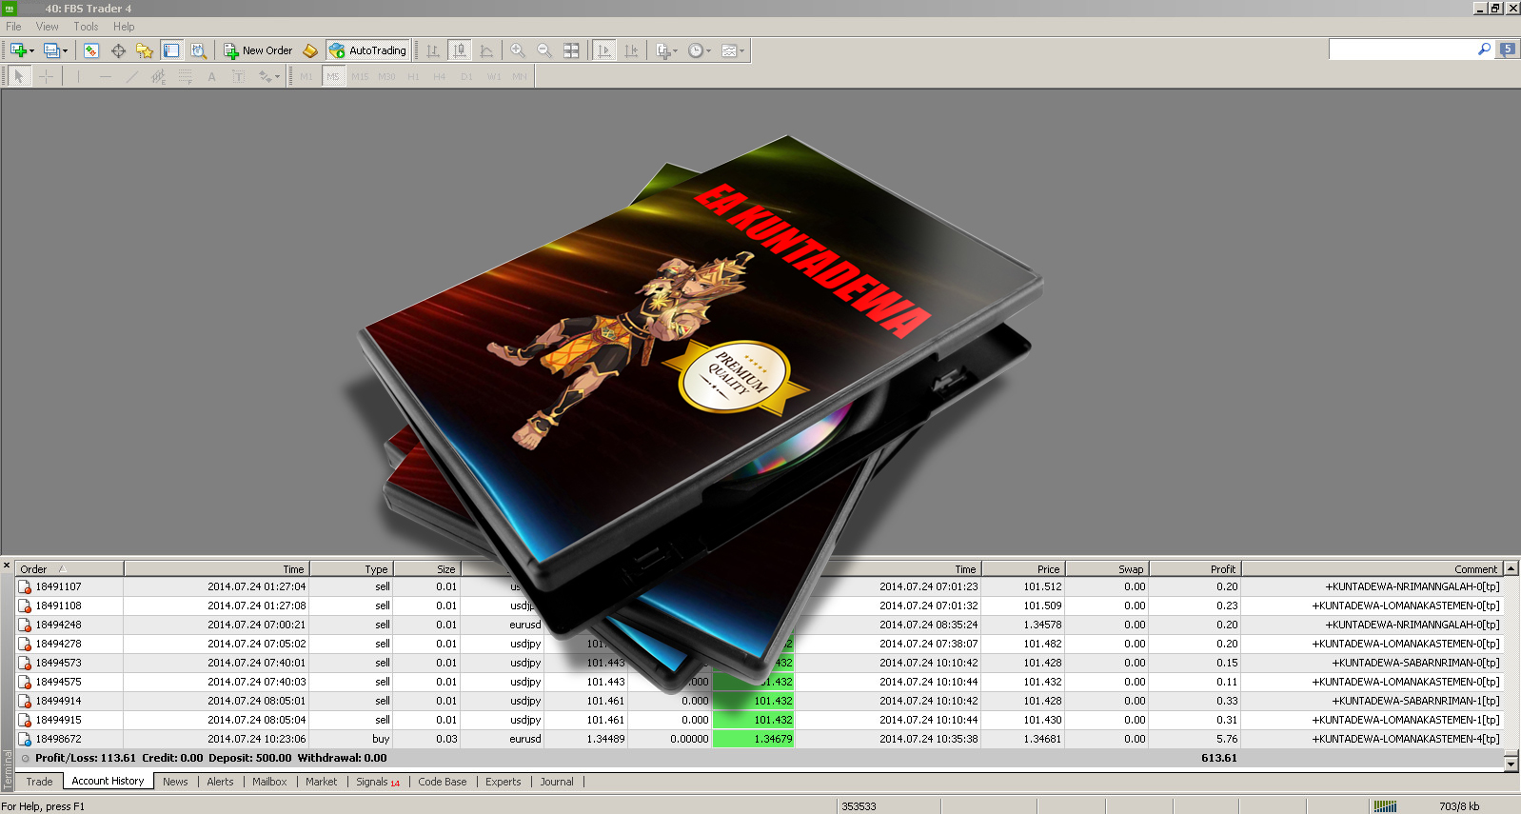
Task: Open the Tools menu
Action: click(86, 27)
